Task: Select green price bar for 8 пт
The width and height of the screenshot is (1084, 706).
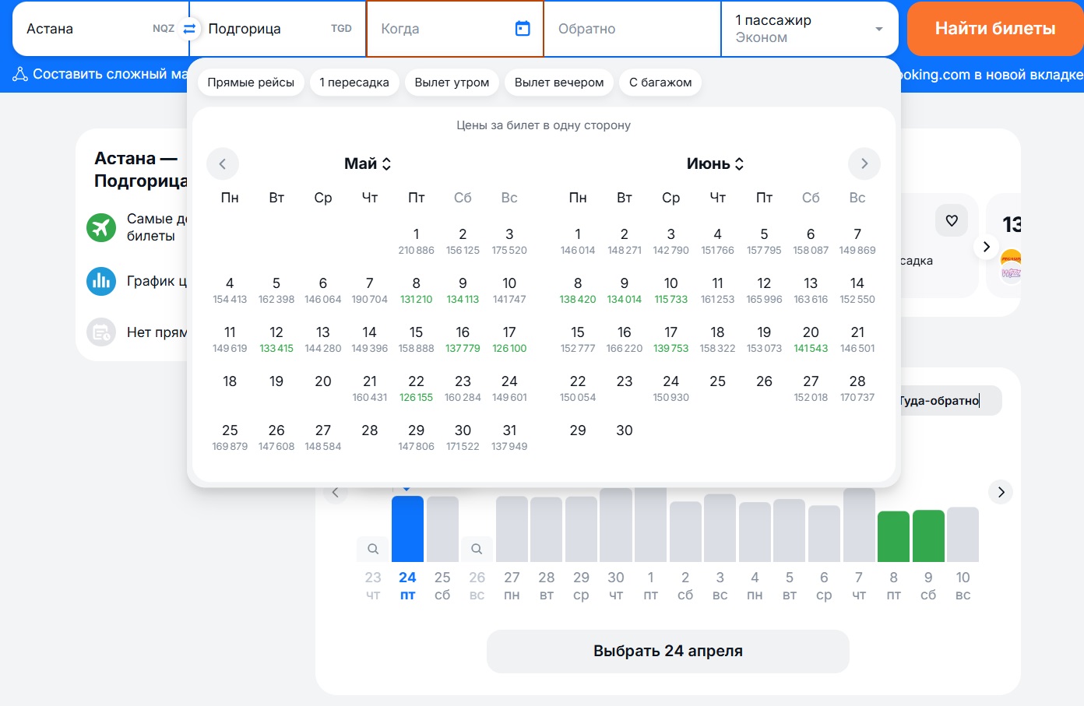Action: pos(893,536)
